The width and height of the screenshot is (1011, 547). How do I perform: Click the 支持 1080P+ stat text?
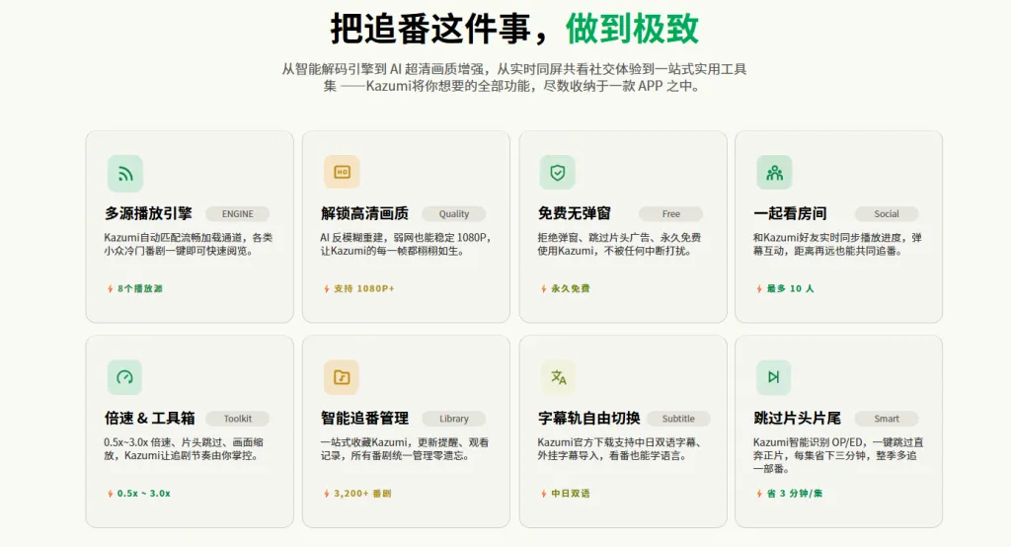coord(363,289)
